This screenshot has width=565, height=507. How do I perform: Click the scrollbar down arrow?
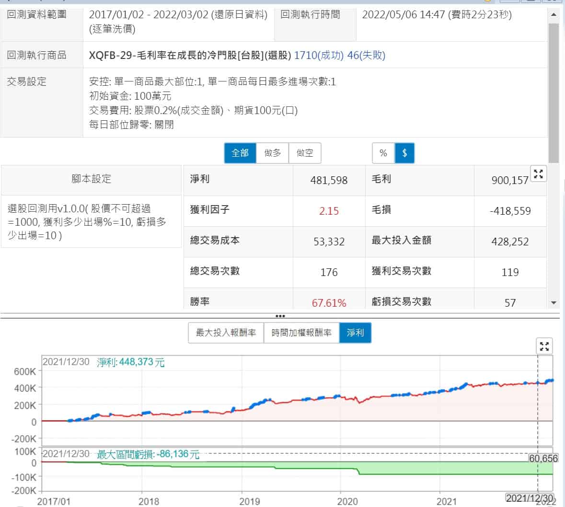[553, 303]
